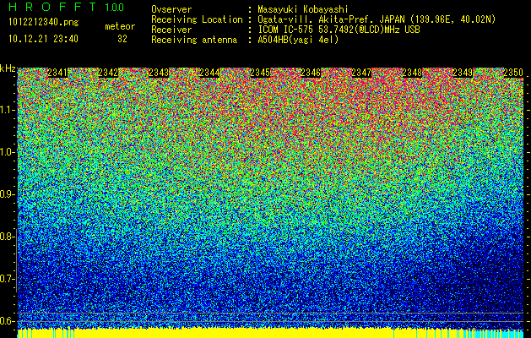Click the Receiving antenna label
The width and height of the screenshot is (531, 338).
(194, 40)
